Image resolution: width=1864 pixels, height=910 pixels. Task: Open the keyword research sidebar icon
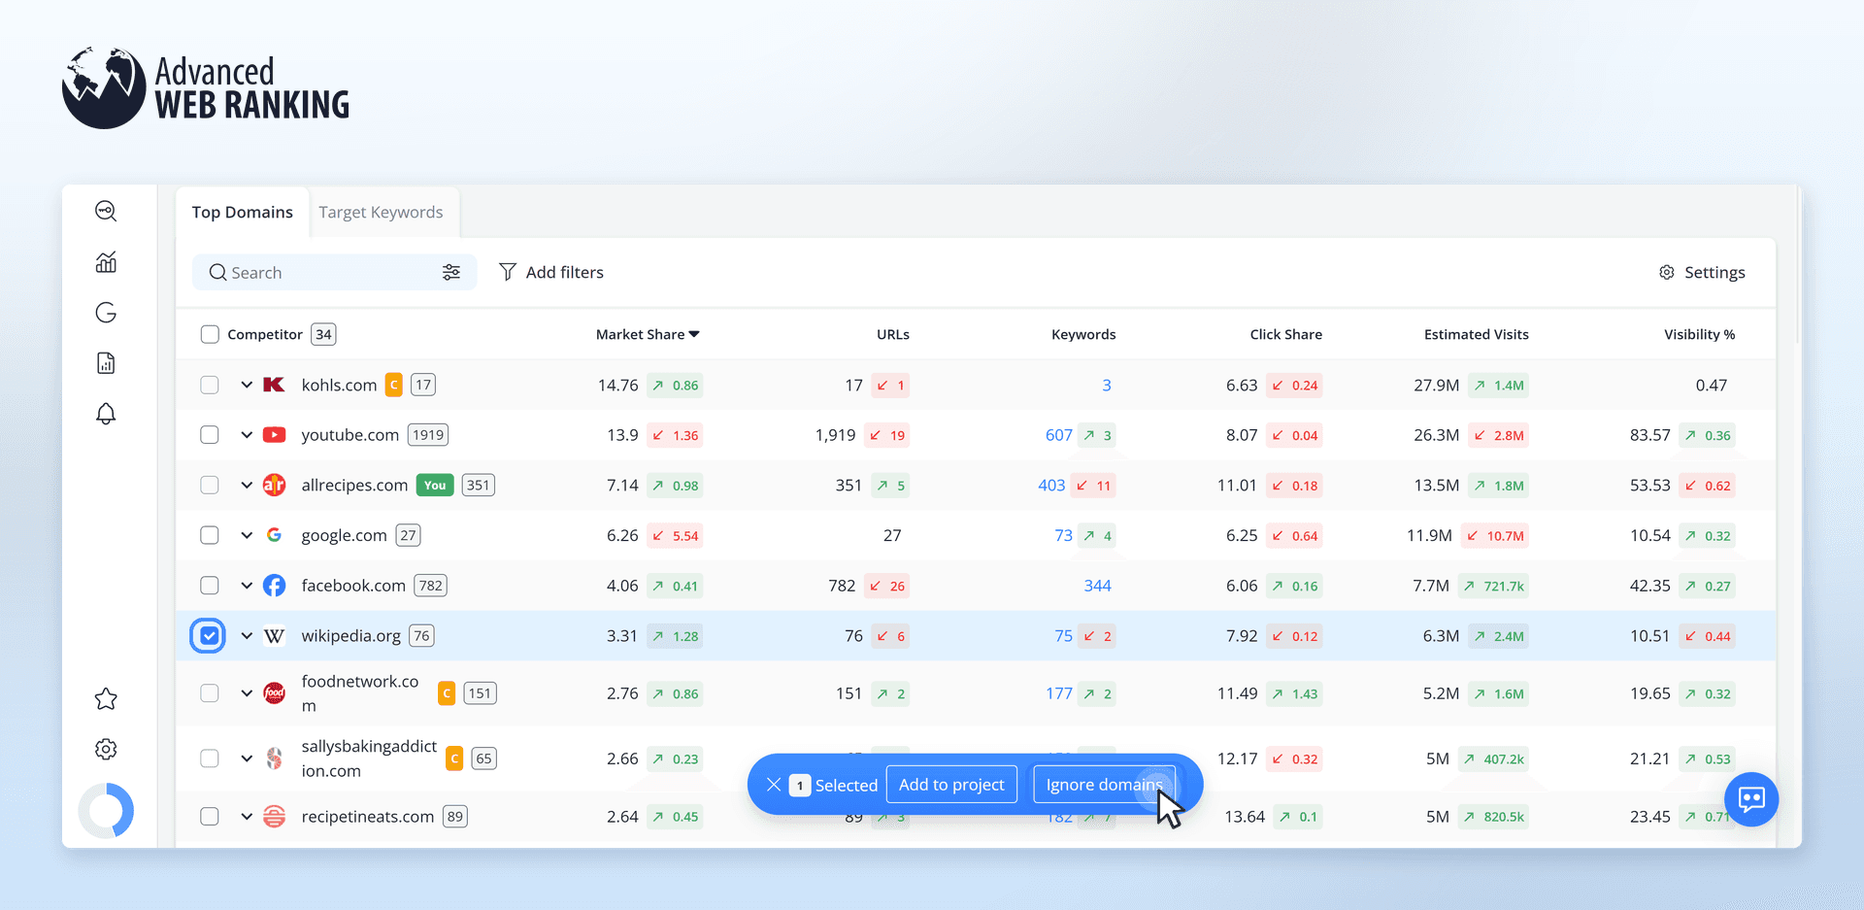pos(106,211)
